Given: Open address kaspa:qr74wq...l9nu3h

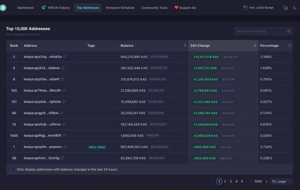Looking at the screenshot, I should 42,90.
